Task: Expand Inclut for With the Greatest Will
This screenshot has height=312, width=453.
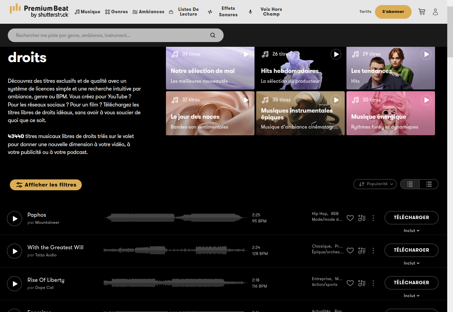Action: tap(411, 263)
